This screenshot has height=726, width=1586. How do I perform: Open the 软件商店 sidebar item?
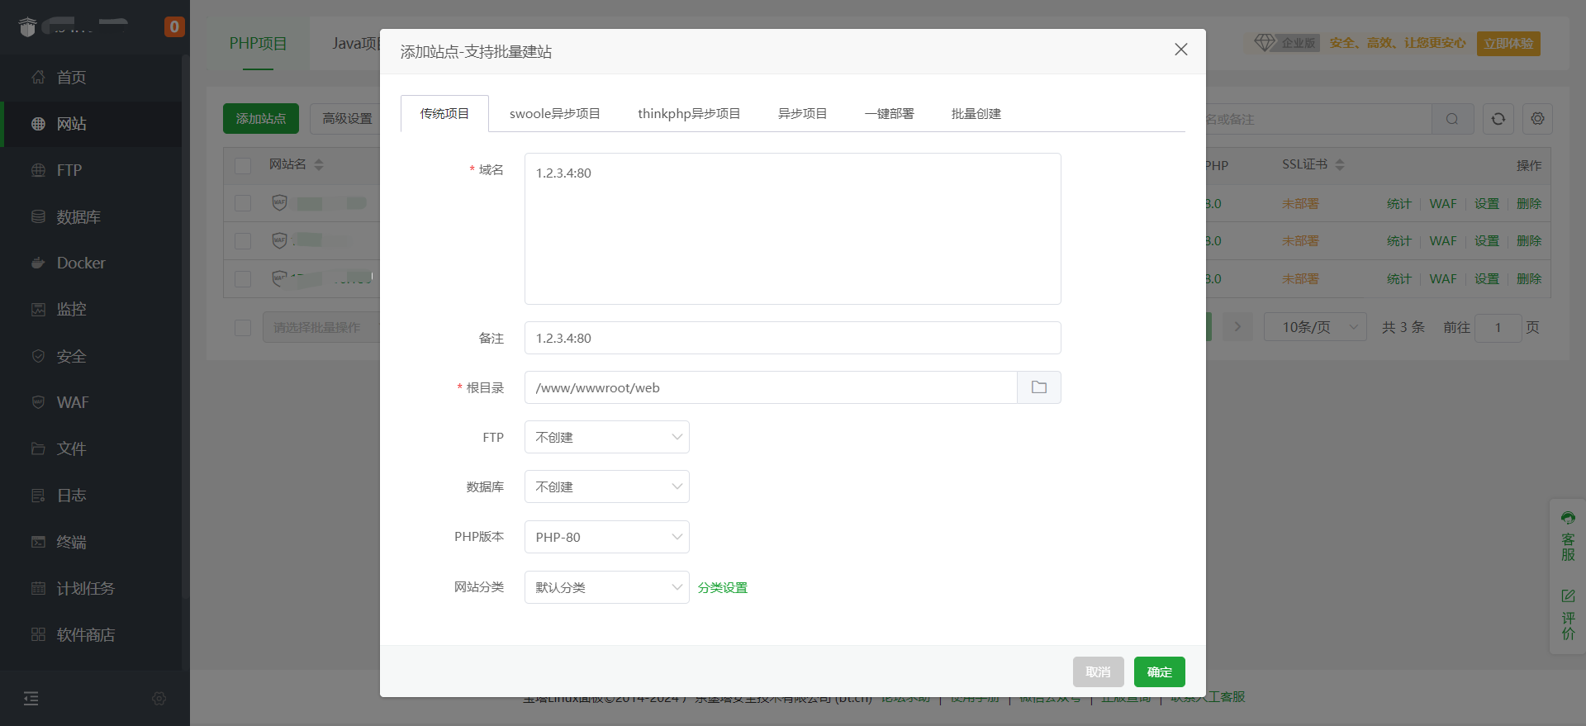(85, 634)
